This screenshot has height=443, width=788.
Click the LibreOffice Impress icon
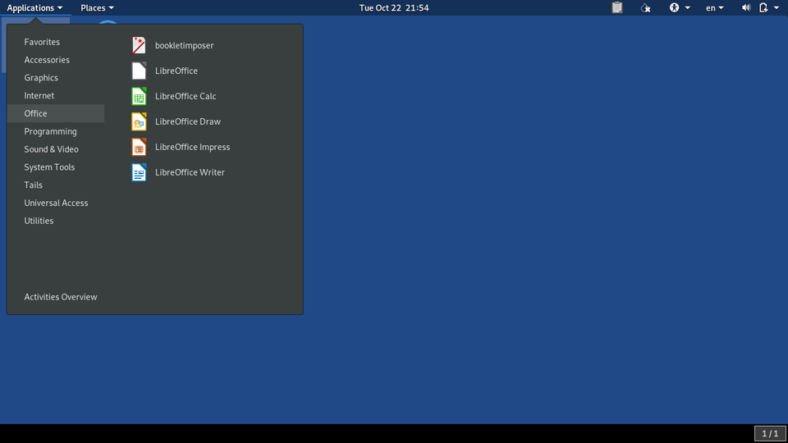(139, 147)
